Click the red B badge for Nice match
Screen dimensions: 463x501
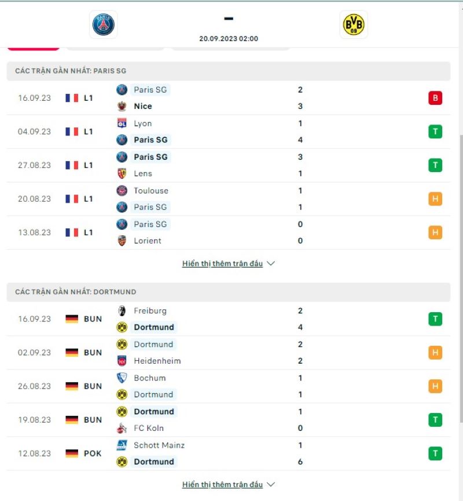point(435,98)
